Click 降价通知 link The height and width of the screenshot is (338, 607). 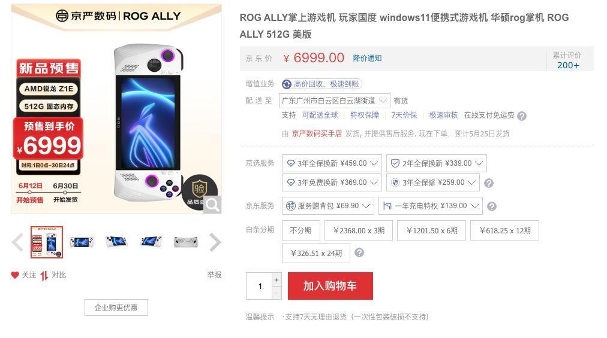pos(367,59)
